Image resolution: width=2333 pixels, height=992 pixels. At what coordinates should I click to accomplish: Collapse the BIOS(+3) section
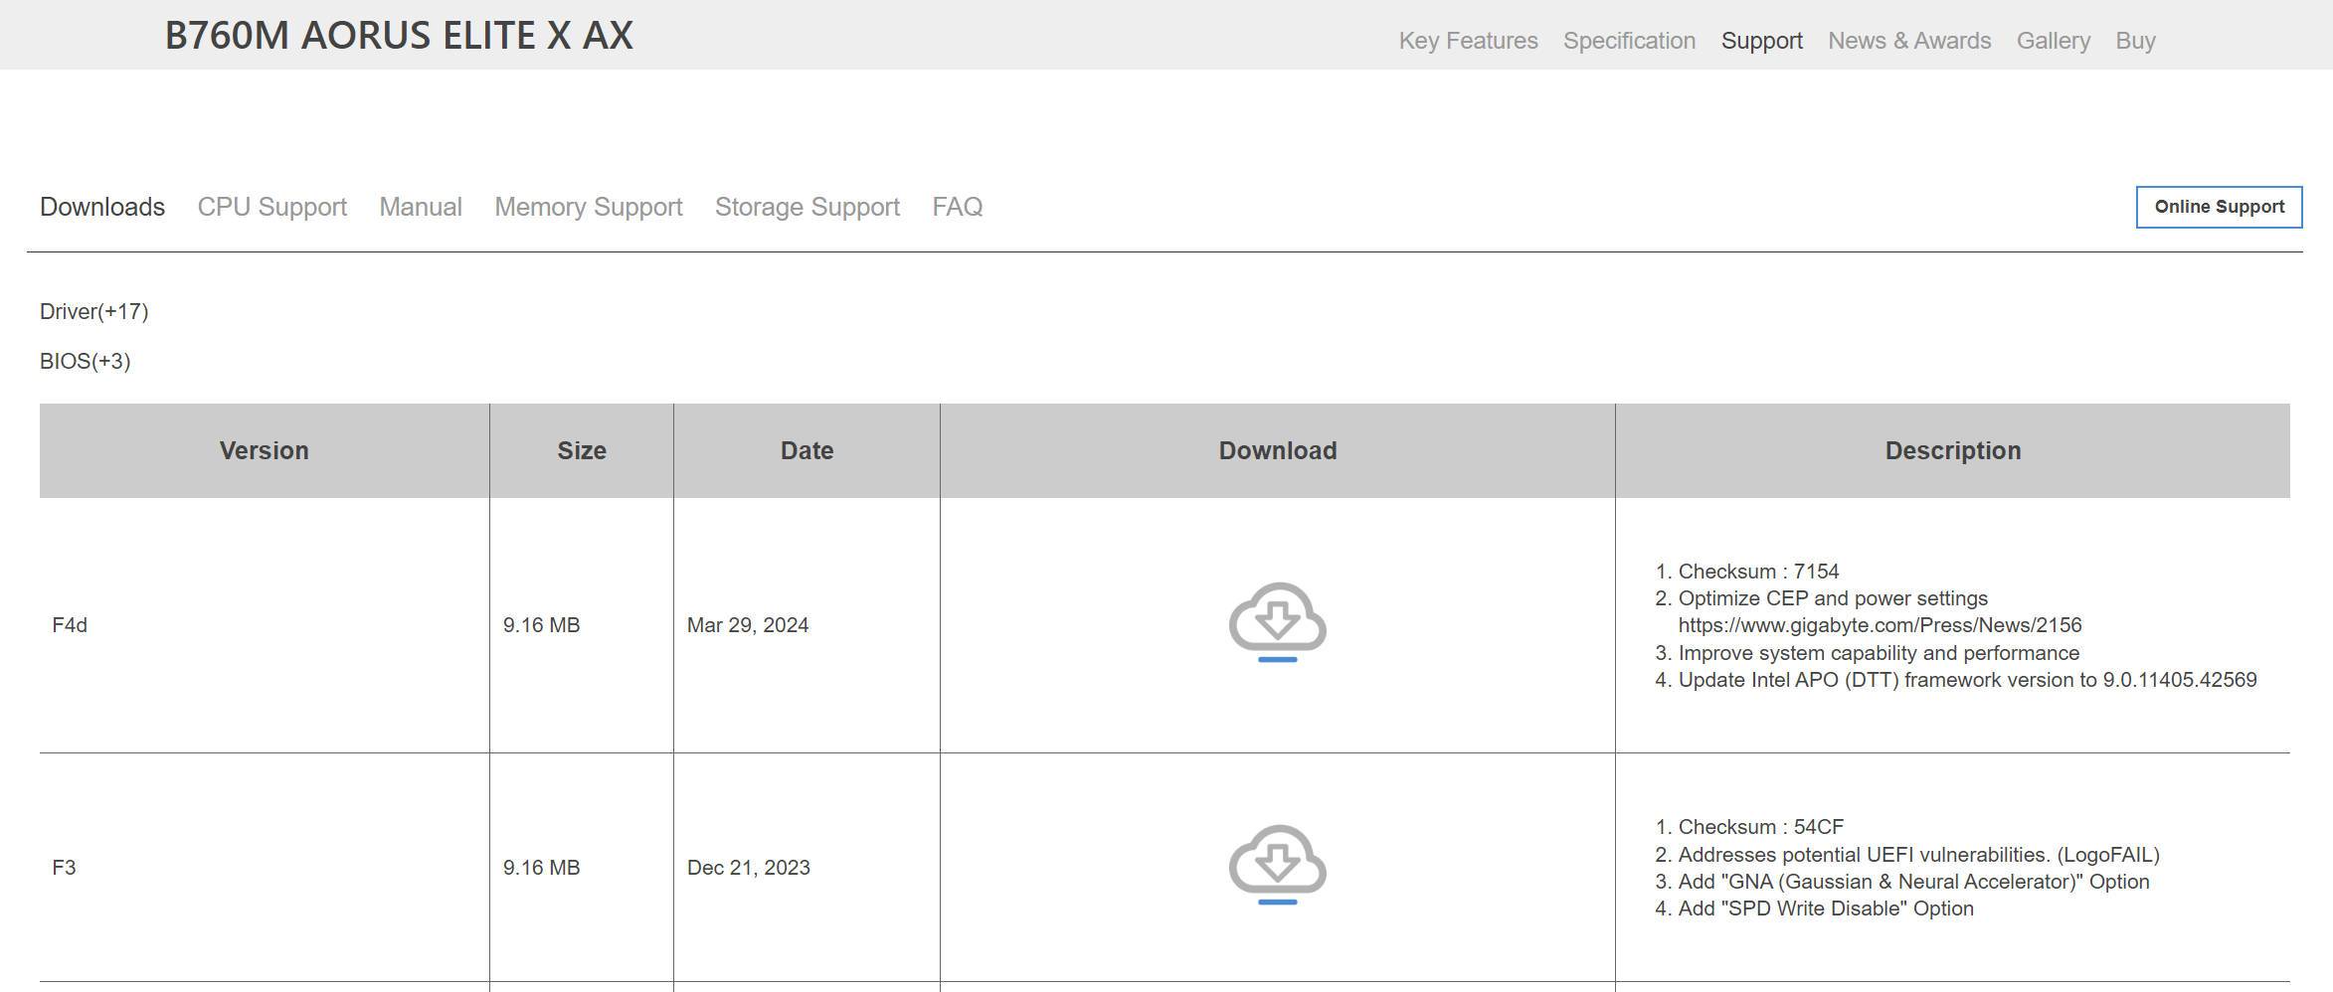pyautogui.click(x=85, y=361)
